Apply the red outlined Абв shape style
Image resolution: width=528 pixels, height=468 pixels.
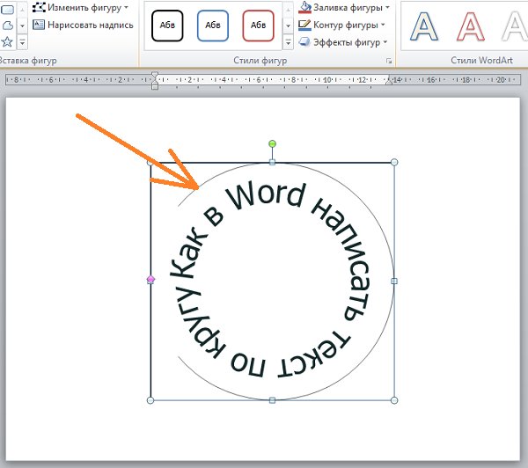pos(258,26)
